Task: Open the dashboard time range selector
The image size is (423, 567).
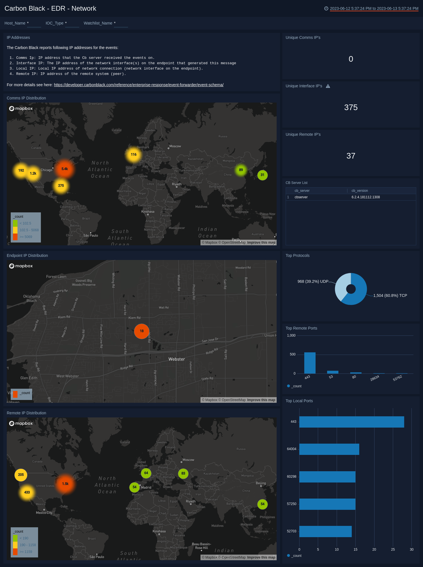Action: pos(374,8)
